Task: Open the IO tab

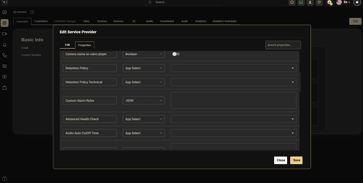Action: coord(134,21)
